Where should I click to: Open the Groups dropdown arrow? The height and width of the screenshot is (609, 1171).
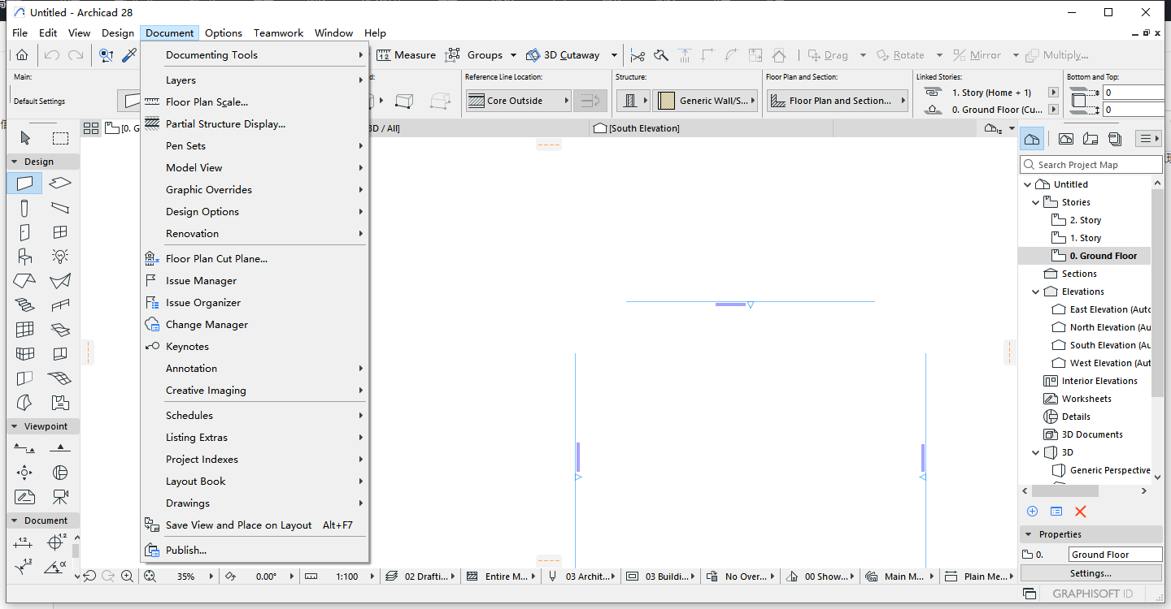(x=513, y=55)
